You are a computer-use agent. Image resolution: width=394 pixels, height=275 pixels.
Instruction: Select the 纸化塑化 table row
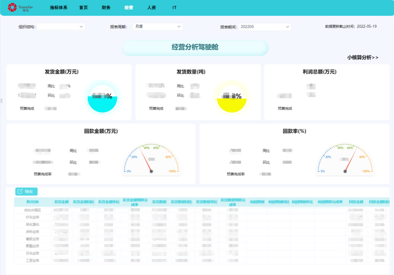point(202,225)
